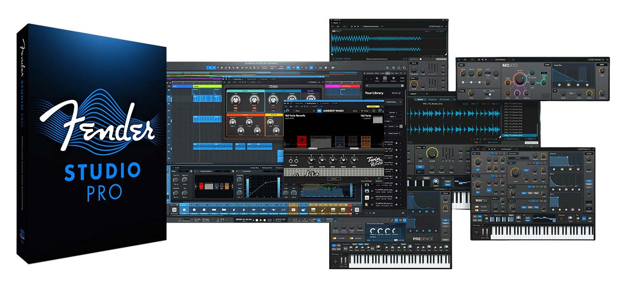626x289 pixels.
Task: Toggle the lower switch under the Mai Tai logo
Action: pos(477,210)
